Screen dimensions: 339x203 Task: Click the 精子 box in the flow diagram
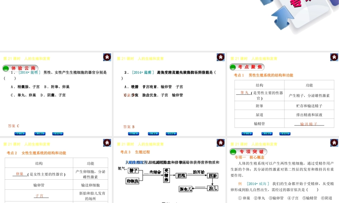(x=133, y=171)
